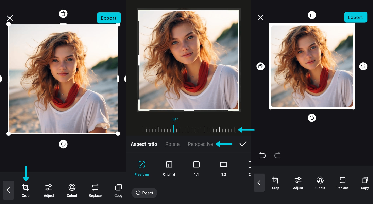Switch to the Aspect ratio tab

(144, 144)
